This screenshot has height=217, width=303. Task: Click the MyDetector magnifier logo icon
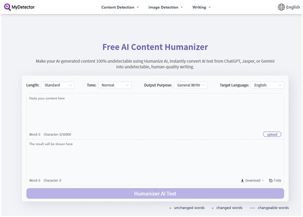(7, 7)
